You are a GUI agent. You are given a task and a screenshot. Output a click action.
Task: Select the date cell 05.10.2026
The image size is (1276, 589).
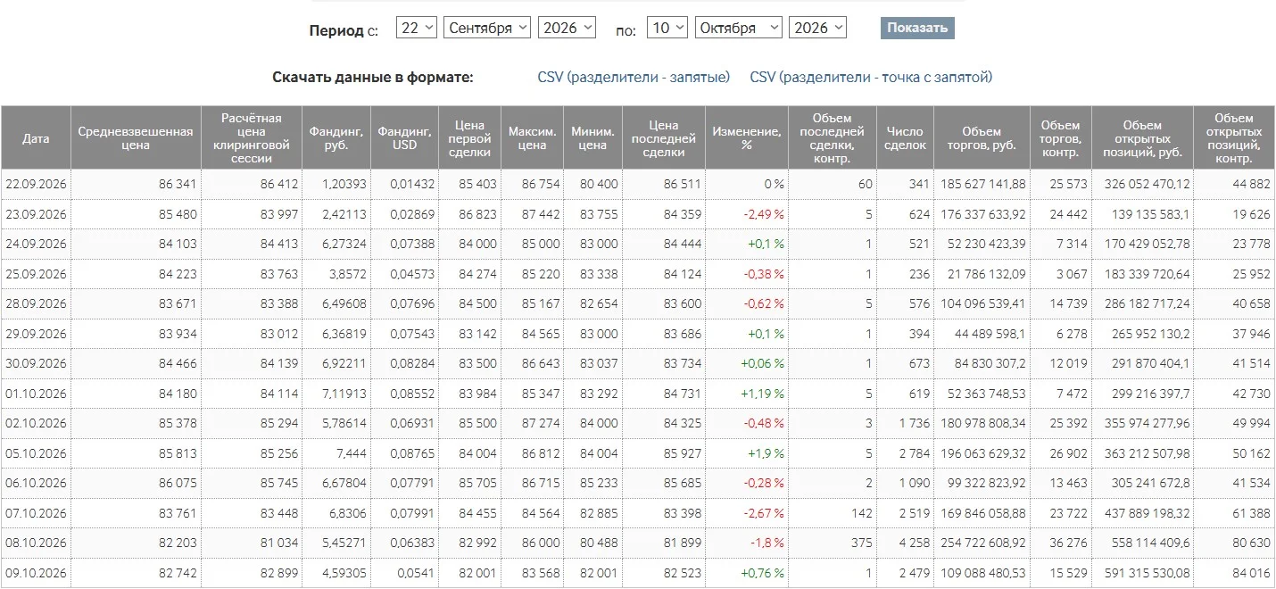pos(36,453)
